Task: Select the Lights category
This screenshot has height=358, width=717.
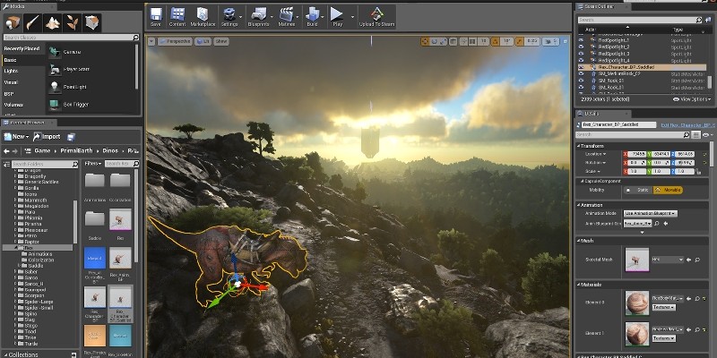Action: pos(11,72)
